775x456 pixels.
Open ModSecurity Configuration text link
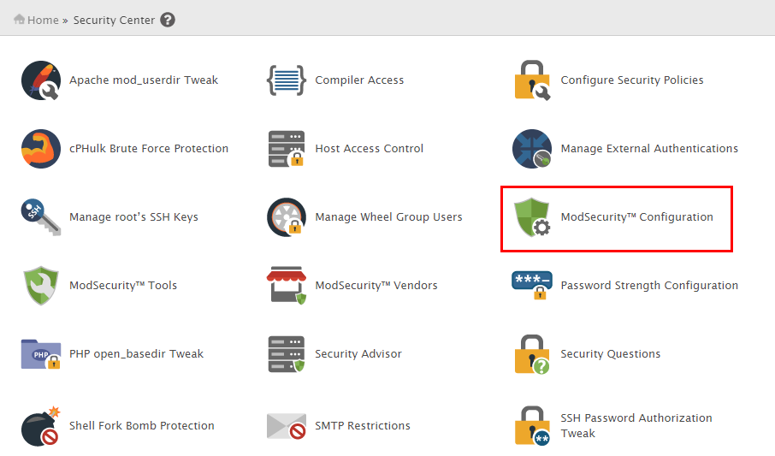point(636,217)
